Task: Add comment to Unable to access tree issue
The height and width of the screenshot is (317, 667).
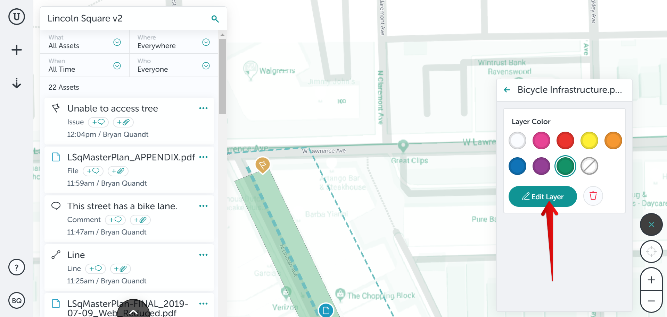Action: click(98, 122)
